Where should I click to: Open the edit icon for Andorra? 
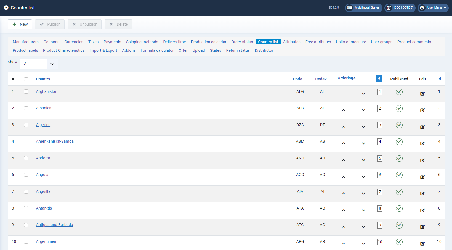click(422, 160)
